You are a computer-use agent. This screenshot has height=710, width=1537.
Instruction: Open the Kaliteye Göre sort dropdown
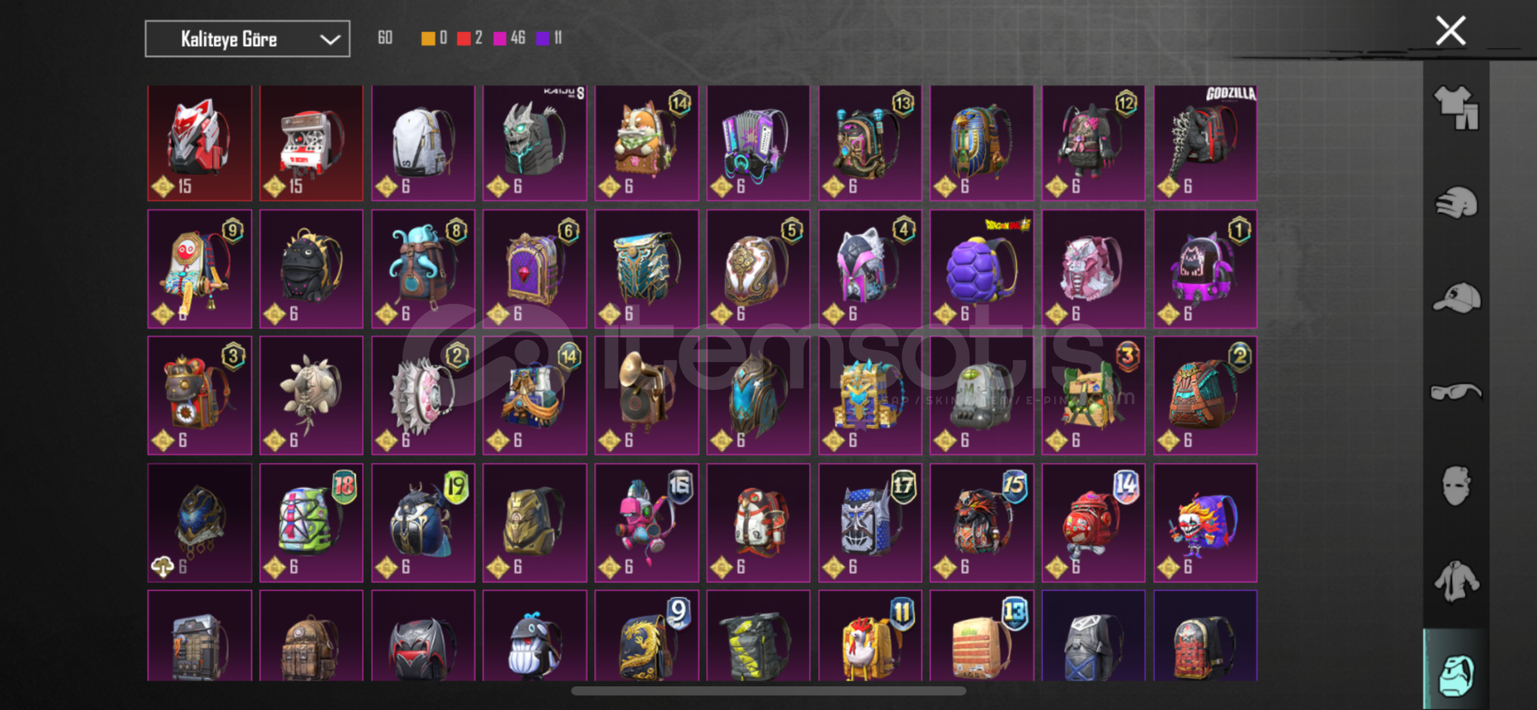pyautogui.click(x=247, y=39)
